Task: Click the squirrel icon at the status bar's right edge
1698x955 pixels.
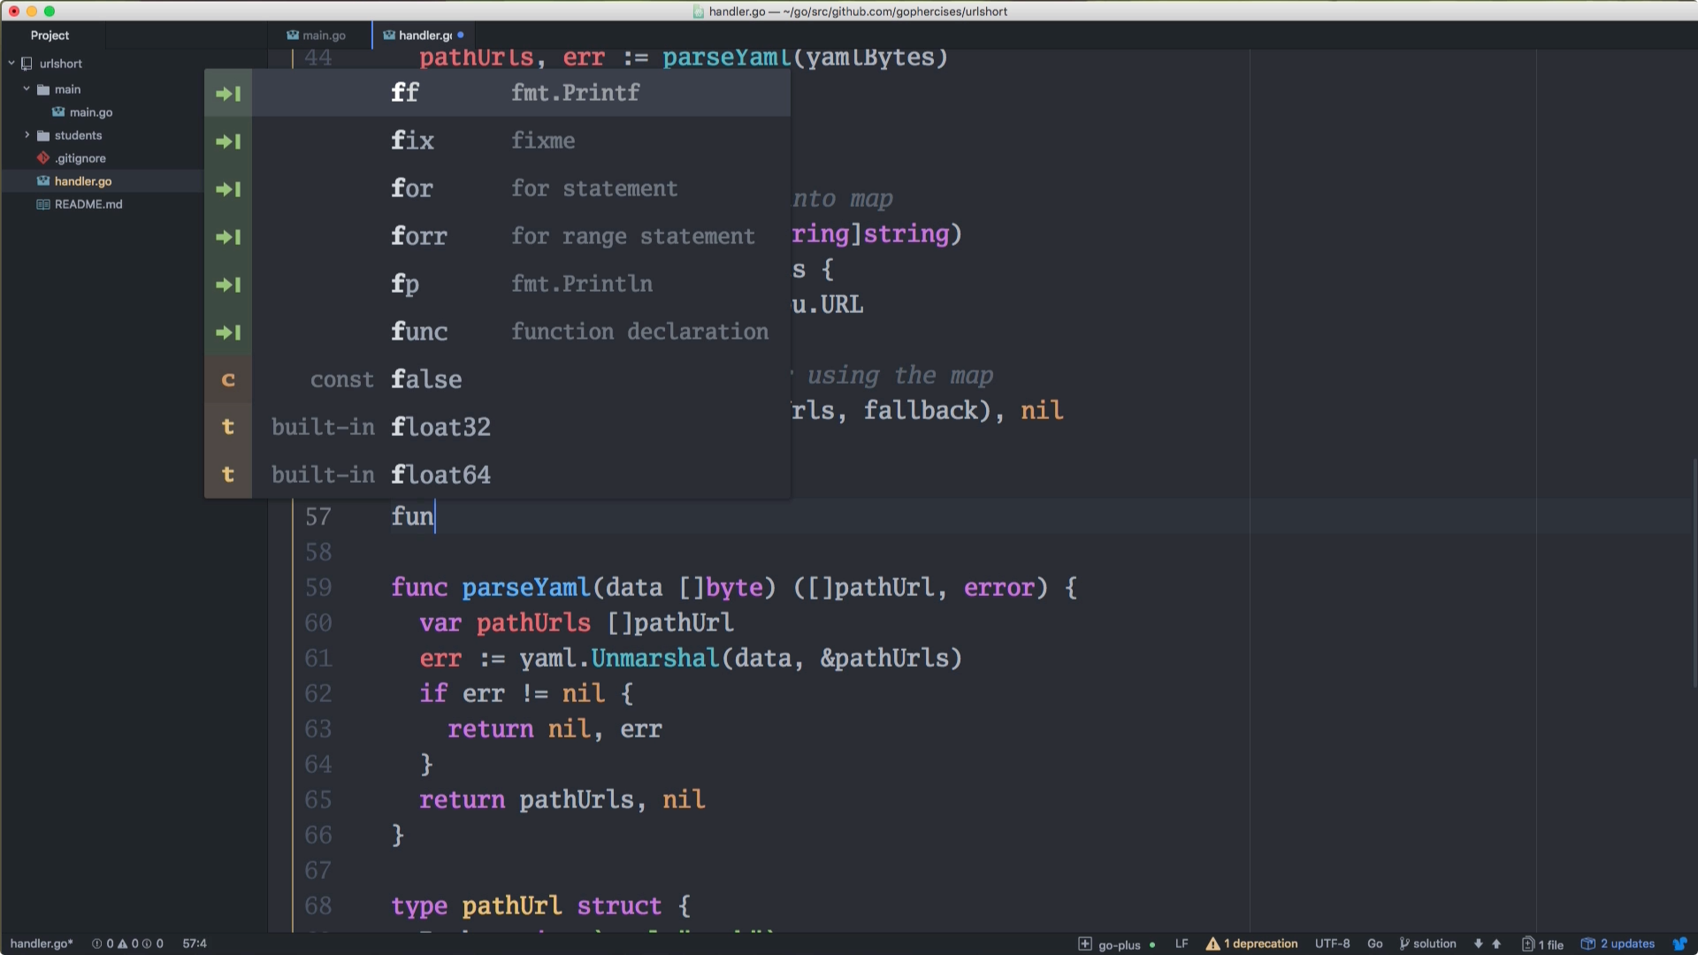Action: (1683, 944)
